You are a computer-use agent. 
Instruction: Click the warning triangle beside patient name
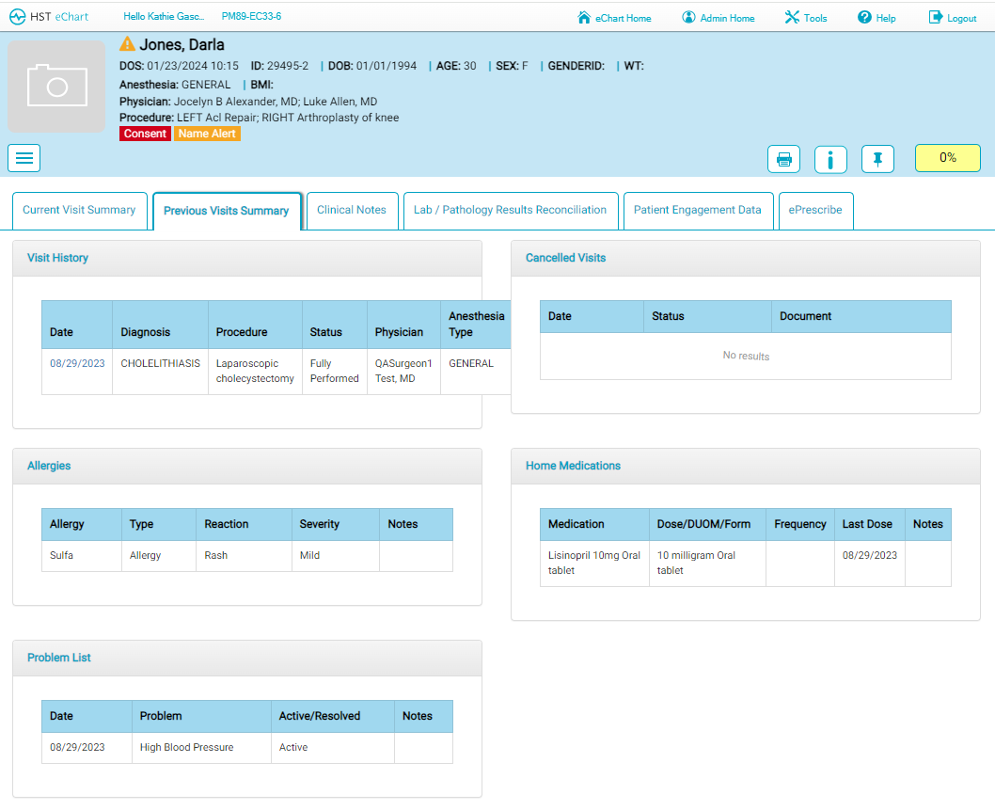click(x=128, y=44)
